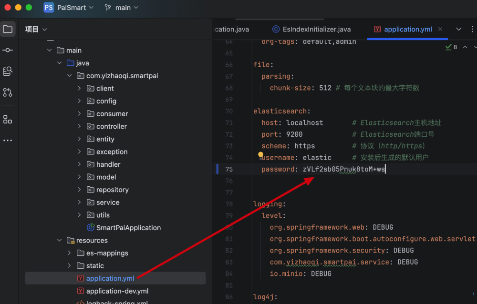This screenshot has width=477, height=304.
Task: Select application-dev.yml in the project tree
Action: coord(117,291)
